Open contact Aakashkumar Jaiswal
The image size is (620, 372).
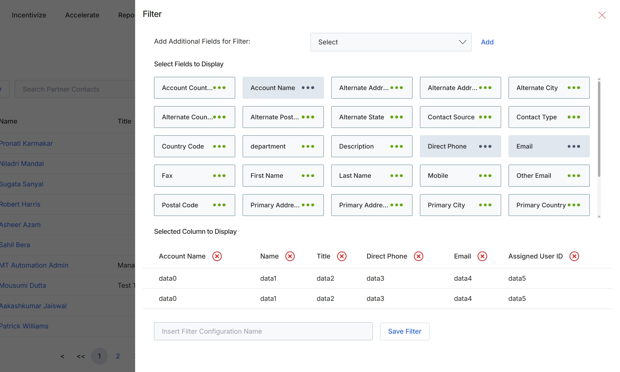pyautogui.click(x=33, y=306)
